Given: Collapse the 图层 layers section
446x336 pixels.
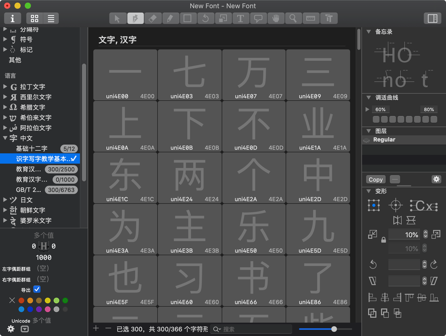Looking at the screenshot, I should click(x=369, y=131).
